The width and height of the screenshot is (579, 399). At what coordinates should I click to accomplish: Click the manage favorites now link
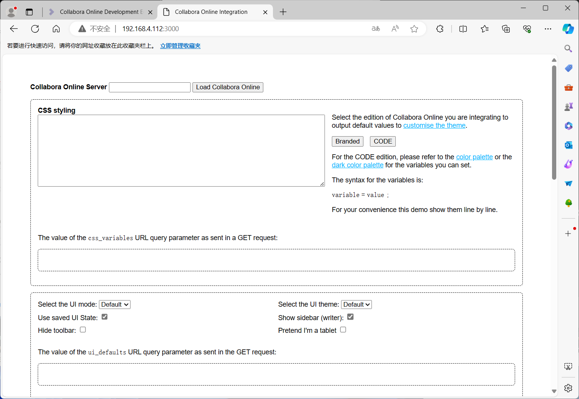coord(180,46)
